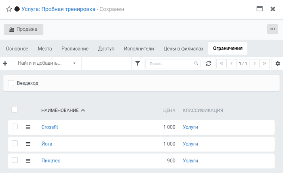Click the gear badge icon next to title
The width and height of the screenshot is (283, 173).
click(x=17, y=9)
